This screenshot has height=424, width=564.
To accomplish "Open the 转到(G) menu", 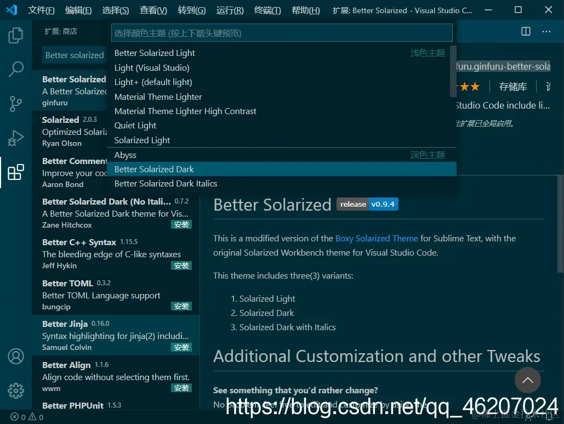I will tap(192, 10).
